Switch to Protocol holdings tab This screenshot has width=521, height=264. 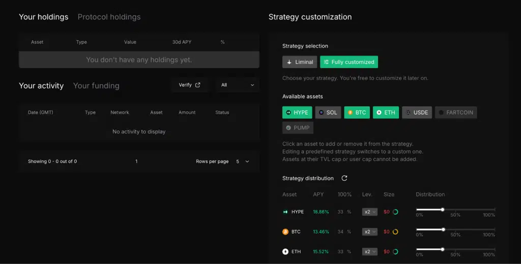pyautogui.click(x=109, y=17)
